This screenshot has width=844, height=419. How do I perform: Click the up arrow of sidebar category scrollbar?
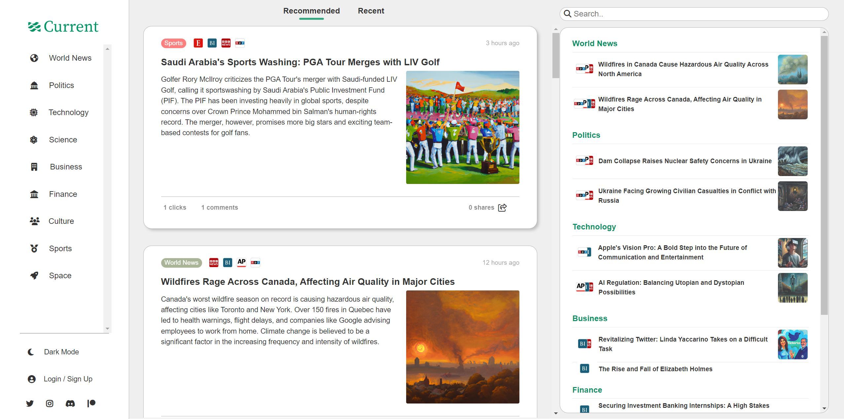tap(107, 49)
